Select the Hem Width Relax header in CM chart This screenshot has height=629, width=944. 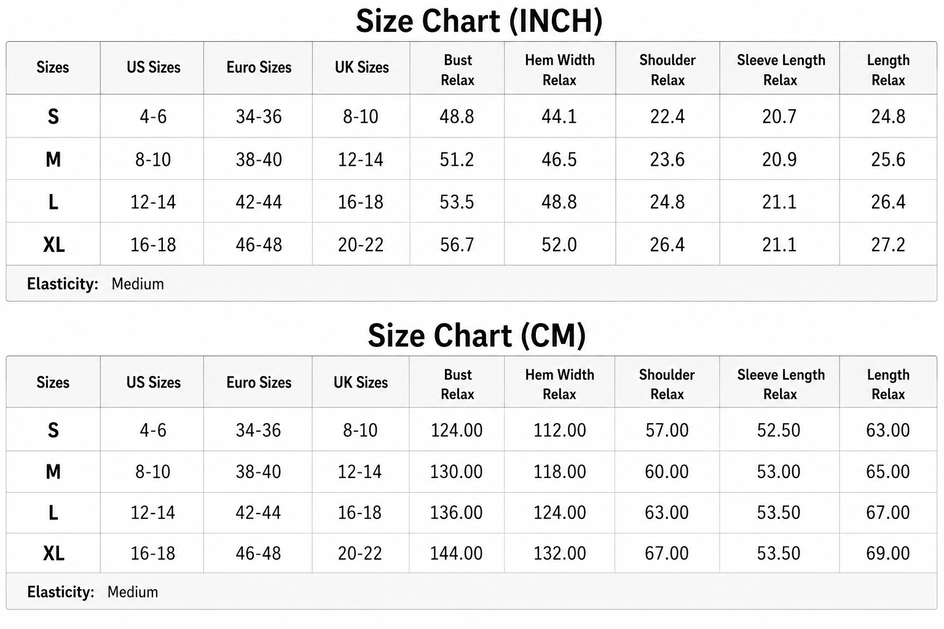559,385
